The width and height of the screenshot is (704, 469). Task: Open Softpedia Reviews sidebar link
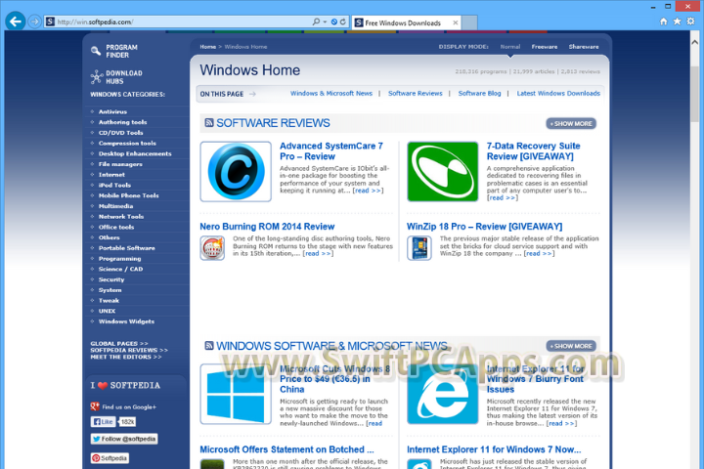click(129, 350)
